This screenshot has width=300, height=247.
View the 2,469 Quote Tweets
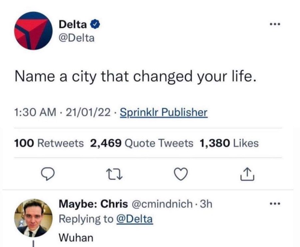click(x=142, y=143)
